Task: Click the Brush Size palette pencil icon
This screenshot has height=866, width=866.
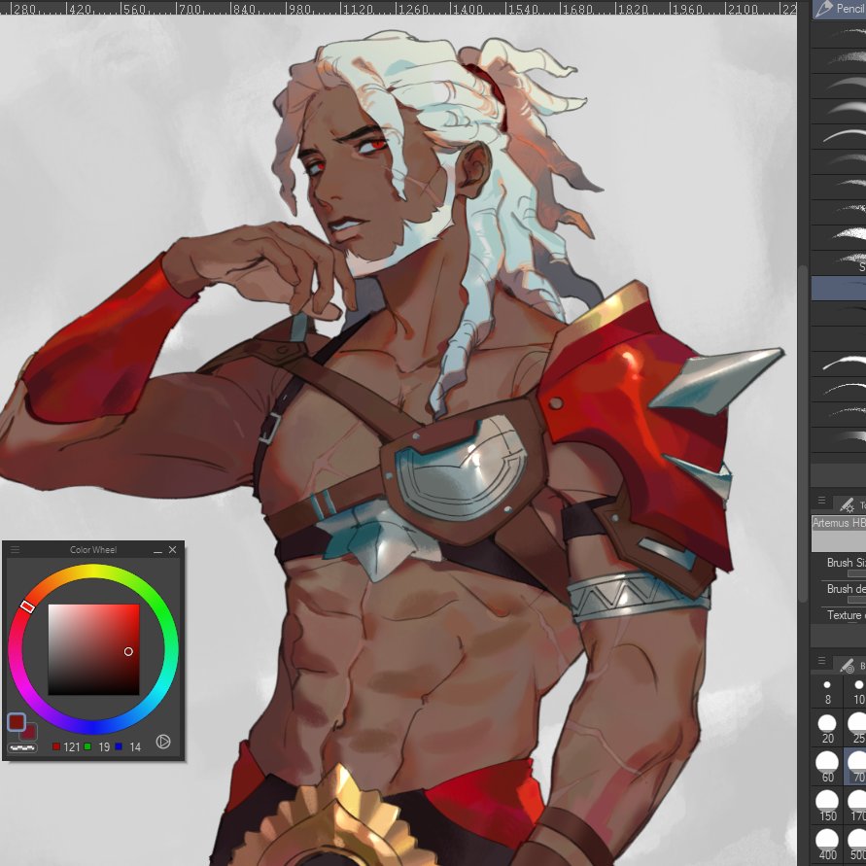Action: tap(848, 666)
